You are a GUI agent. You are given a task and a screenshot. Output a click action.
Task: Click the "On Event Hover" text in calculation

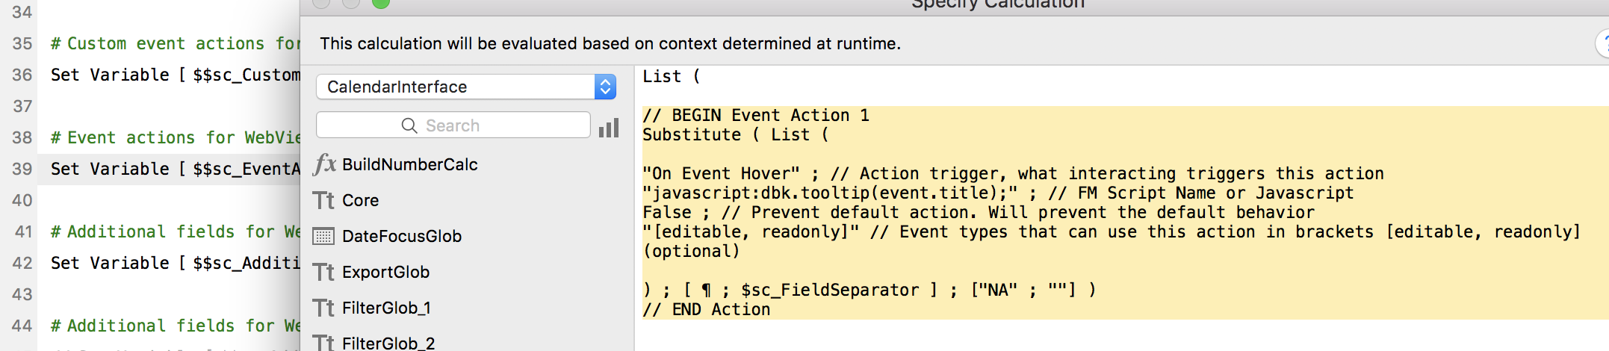[721, 173]
